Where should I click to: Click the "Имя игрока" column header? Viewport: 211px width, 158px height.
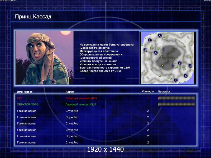[x=25, y=92]
